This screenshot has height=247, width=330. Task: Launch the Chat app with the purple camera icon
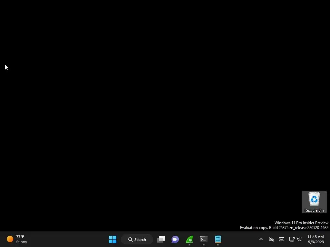tap(175, 239)
